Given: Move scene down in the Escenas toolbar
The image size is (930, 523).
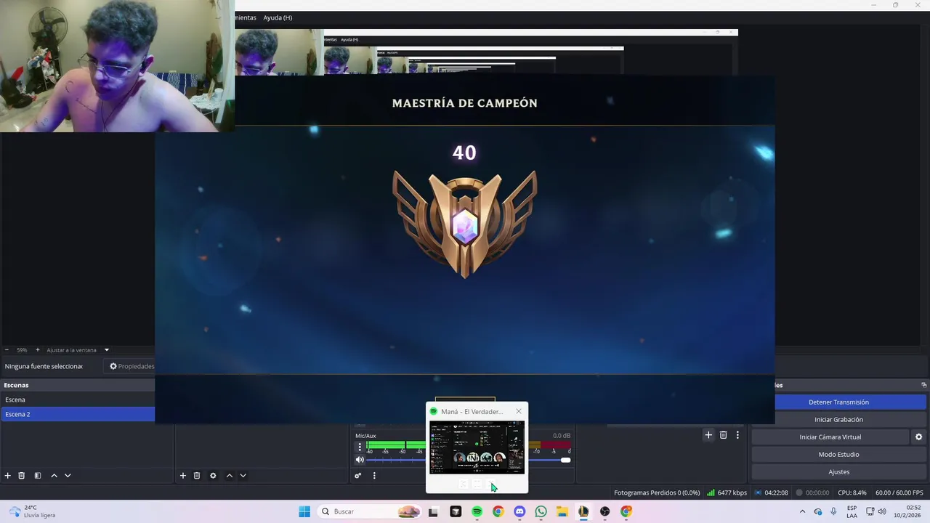Looking at the screenshot, I should pyautogui.click(x=68, y=476).
